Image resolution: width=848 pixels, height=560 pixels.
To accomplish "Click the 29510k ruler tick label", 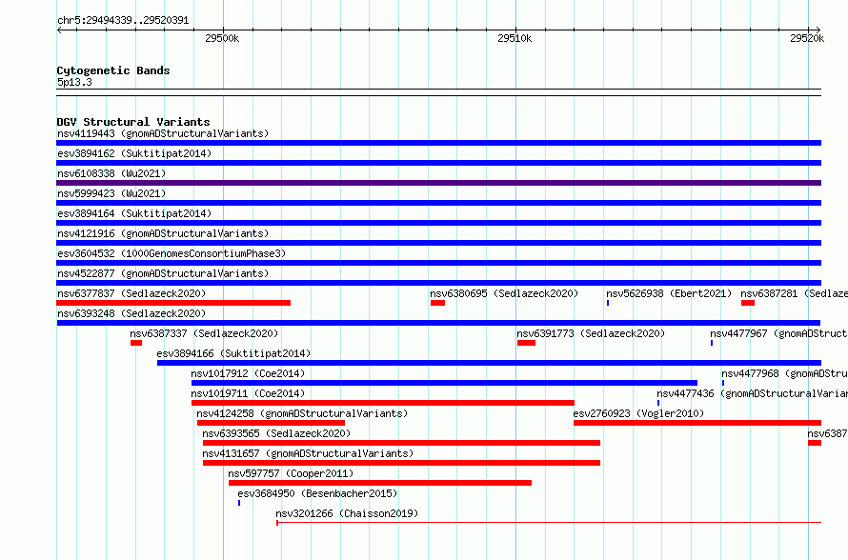I will (515, 38).
